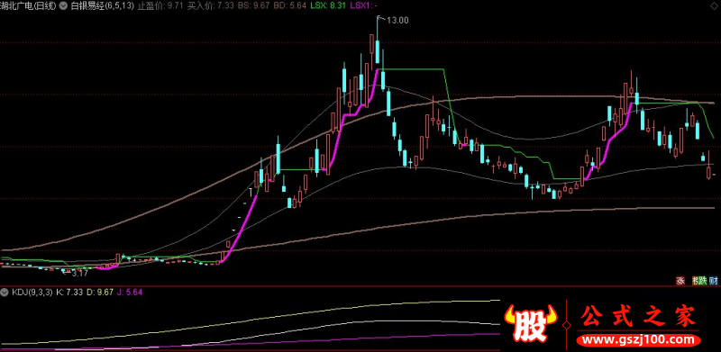Screen dimensions: 721x352
Task: Expand the KDJ indicator dropdown arrow
Action: tap(5, 292)
